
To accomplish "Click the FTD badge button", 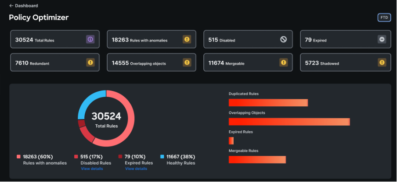I will [x=384, y=17].
